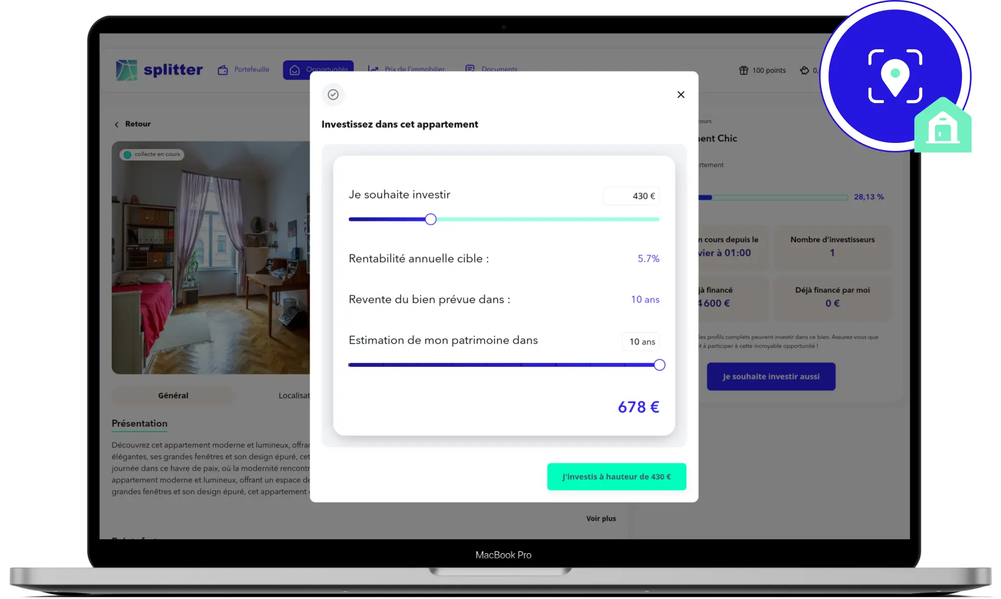Open Portefeuille wallet icon
The image size is (1001, 599).
click(x=223, y=70)
